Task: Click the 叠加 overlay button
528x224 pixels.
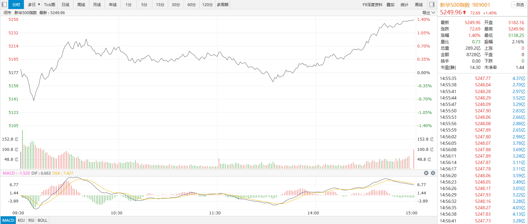Action: (390, 4)
